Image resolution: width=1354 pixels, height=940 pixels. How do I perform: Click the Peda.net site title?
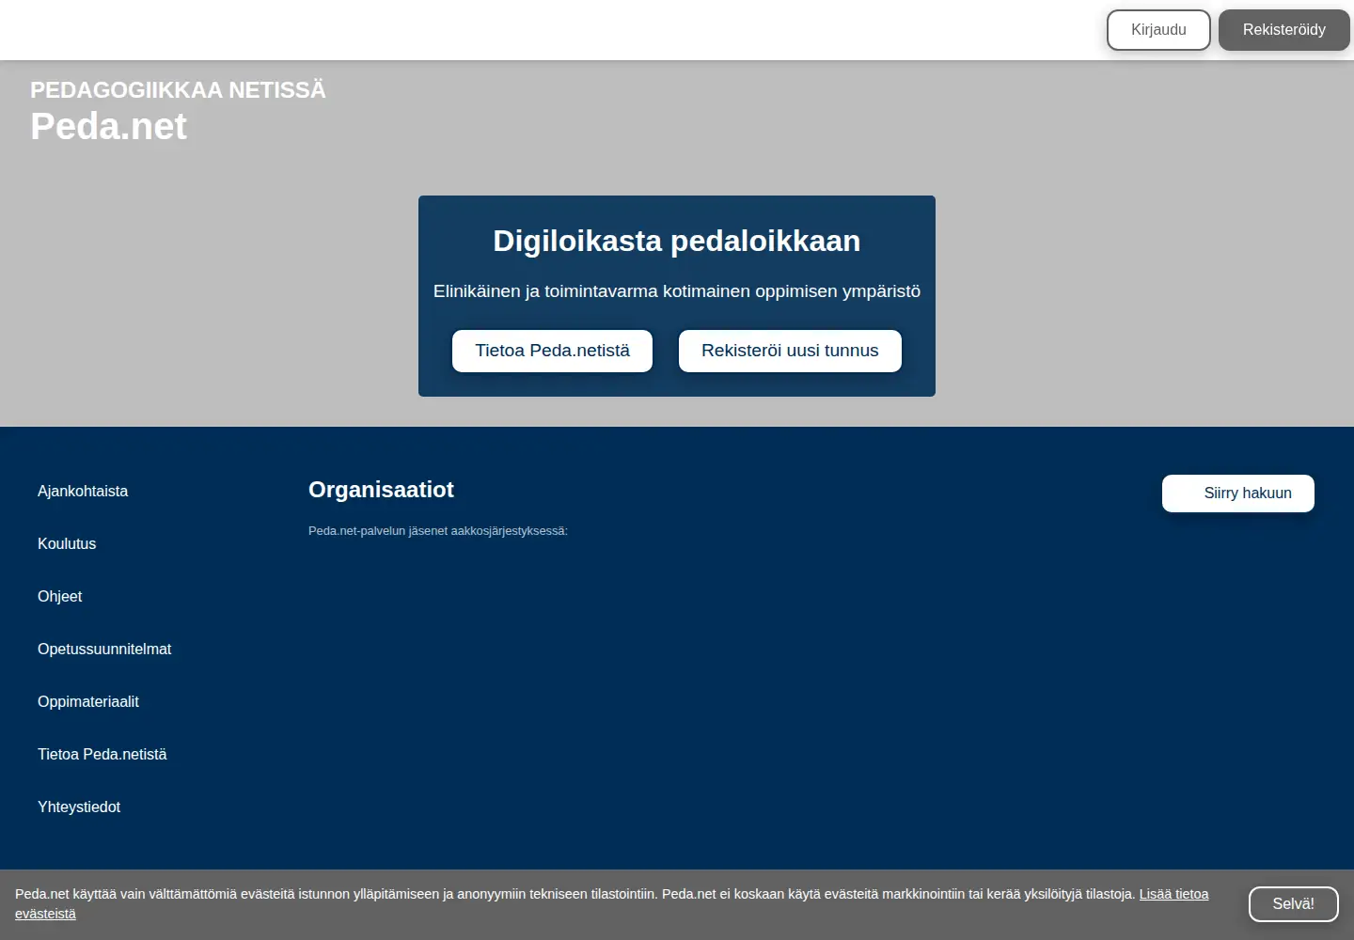pyautogui.click(x=108, y=126)
